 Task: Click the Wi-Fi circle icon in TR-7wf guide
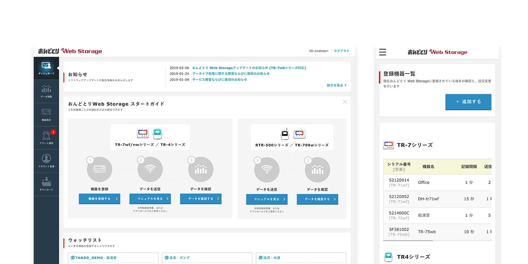click(150, 170)
